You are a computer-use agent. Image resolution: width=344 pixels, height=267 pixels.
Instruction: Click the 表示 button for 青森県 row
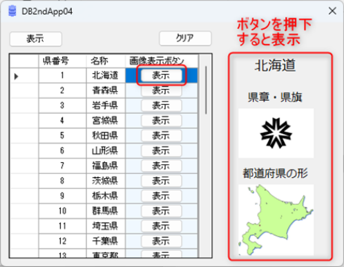click(161, 90)
